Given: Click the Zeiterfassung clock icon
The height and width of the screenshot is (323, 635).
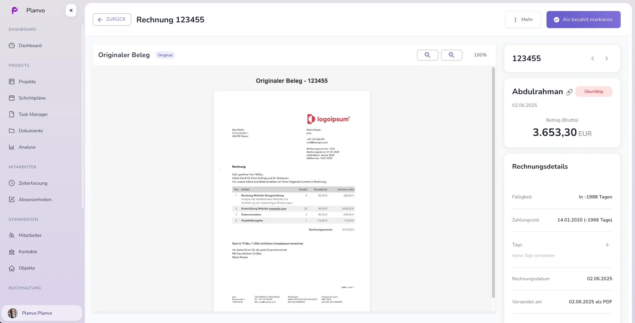Looking at the screenshot, I should click(x=12, y=183).
